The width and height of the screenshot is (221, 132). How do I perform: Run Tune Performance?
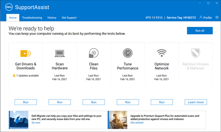click(128, 102)
